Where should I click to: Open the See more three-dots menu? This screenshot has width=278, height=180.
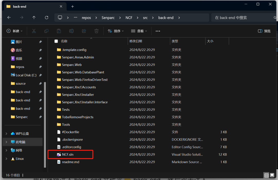tap(158, 31)
